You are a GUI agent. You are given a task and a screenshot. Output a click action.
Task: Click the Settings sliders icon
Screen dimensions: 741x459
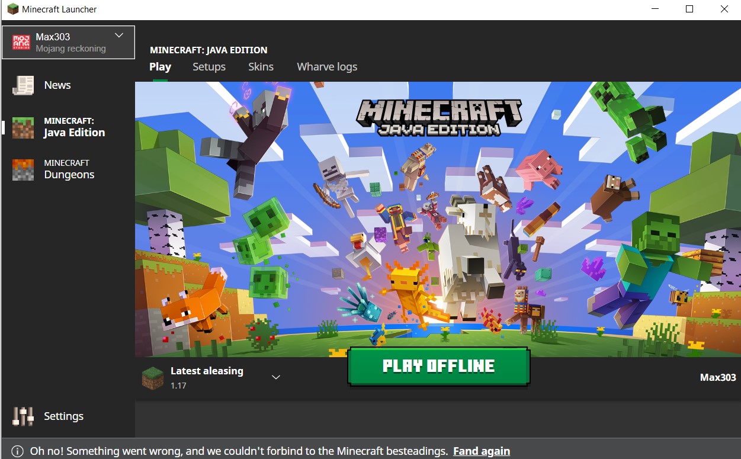tap(23, 416)
